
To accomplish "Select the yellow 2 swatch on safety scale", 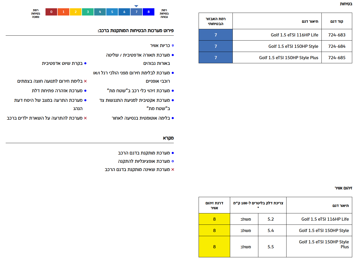I will point(76,12).
